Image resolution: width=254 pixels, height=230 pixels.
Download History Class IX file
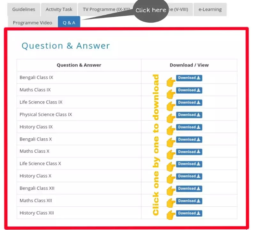(189, 127)
